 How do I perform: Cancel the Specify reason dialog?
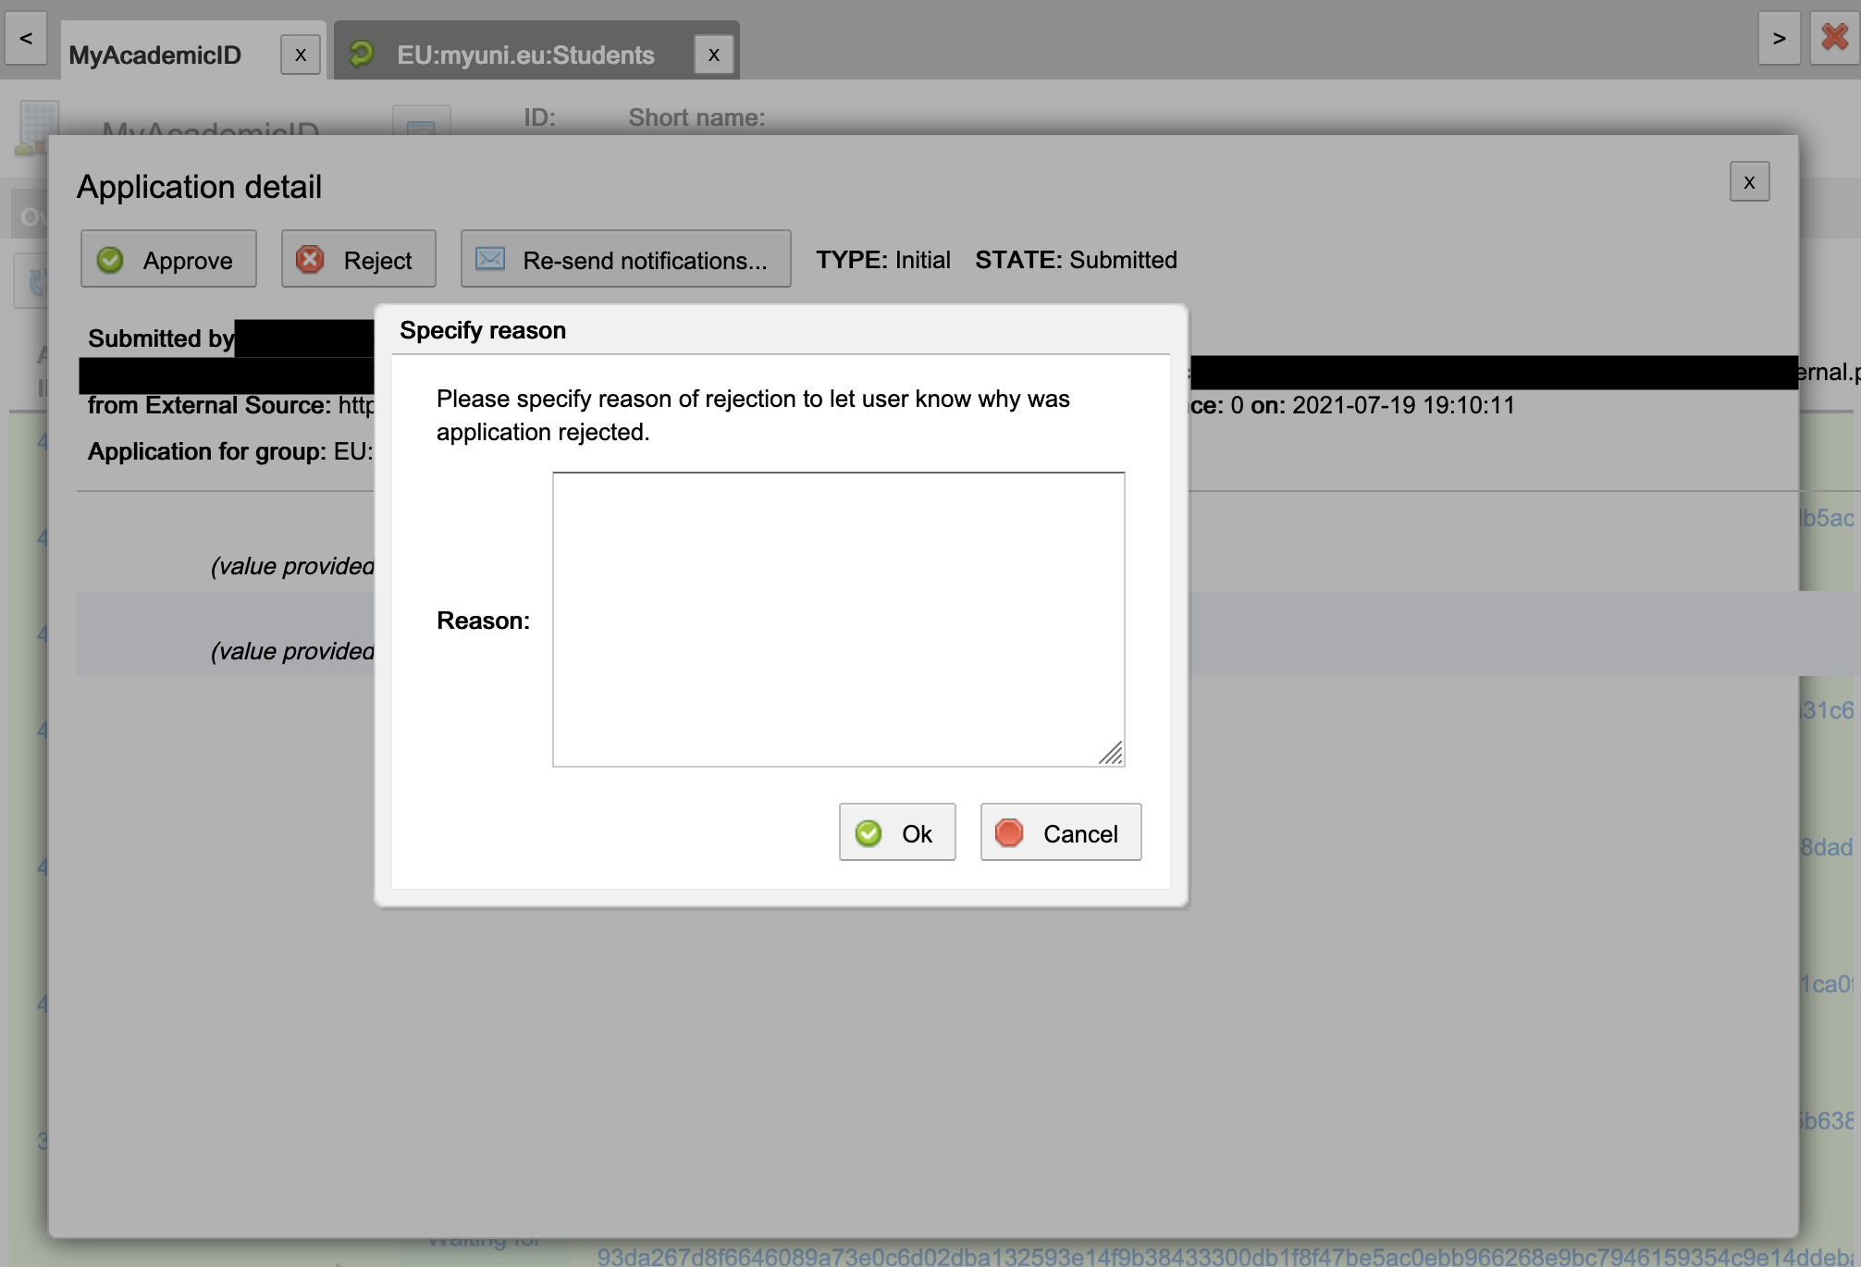pos(1061,833)
